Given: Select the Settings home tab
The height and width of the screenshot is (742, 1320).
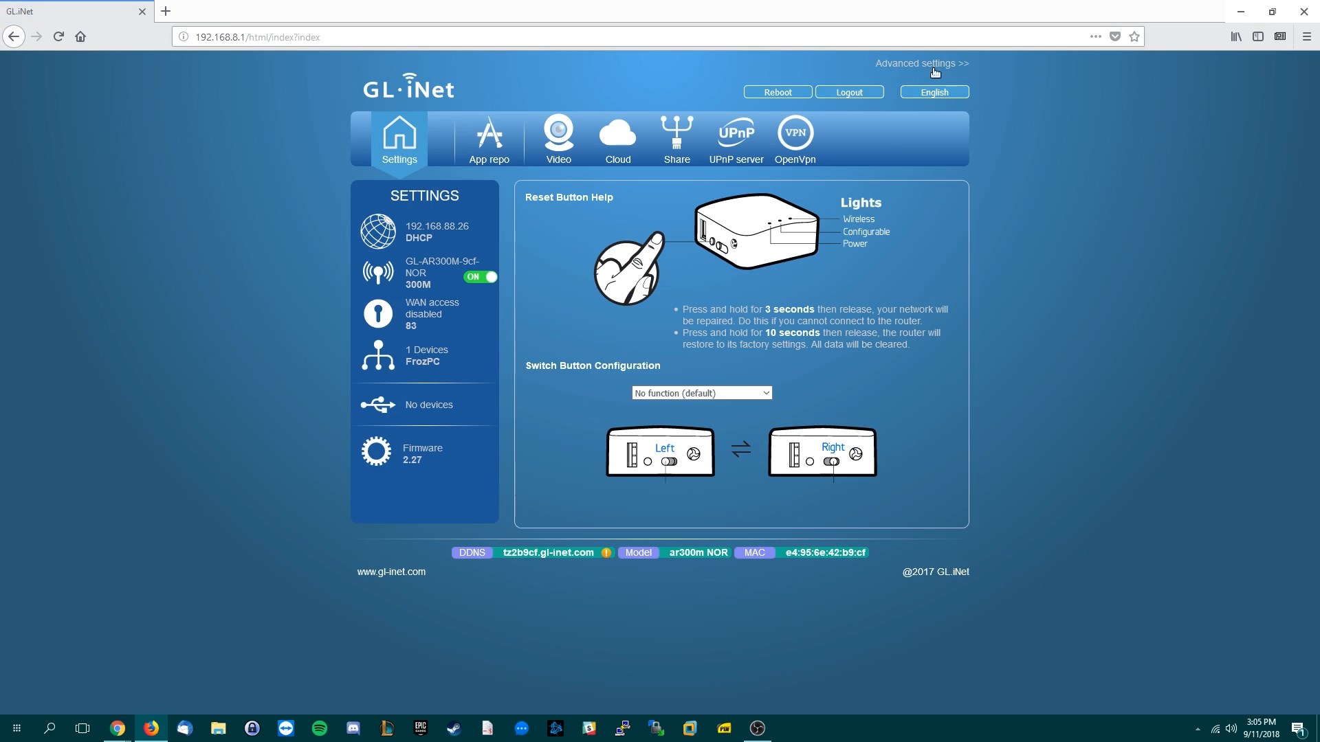Looking at the screenshot, I should [x=399, y=139].
